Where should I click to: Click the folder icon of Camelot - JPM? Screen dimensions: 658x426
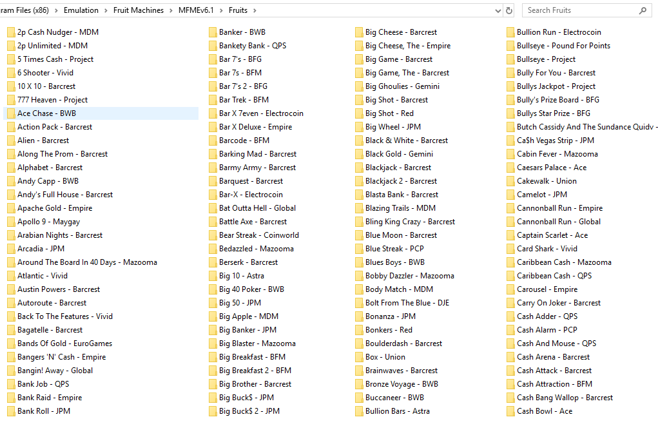510,195
